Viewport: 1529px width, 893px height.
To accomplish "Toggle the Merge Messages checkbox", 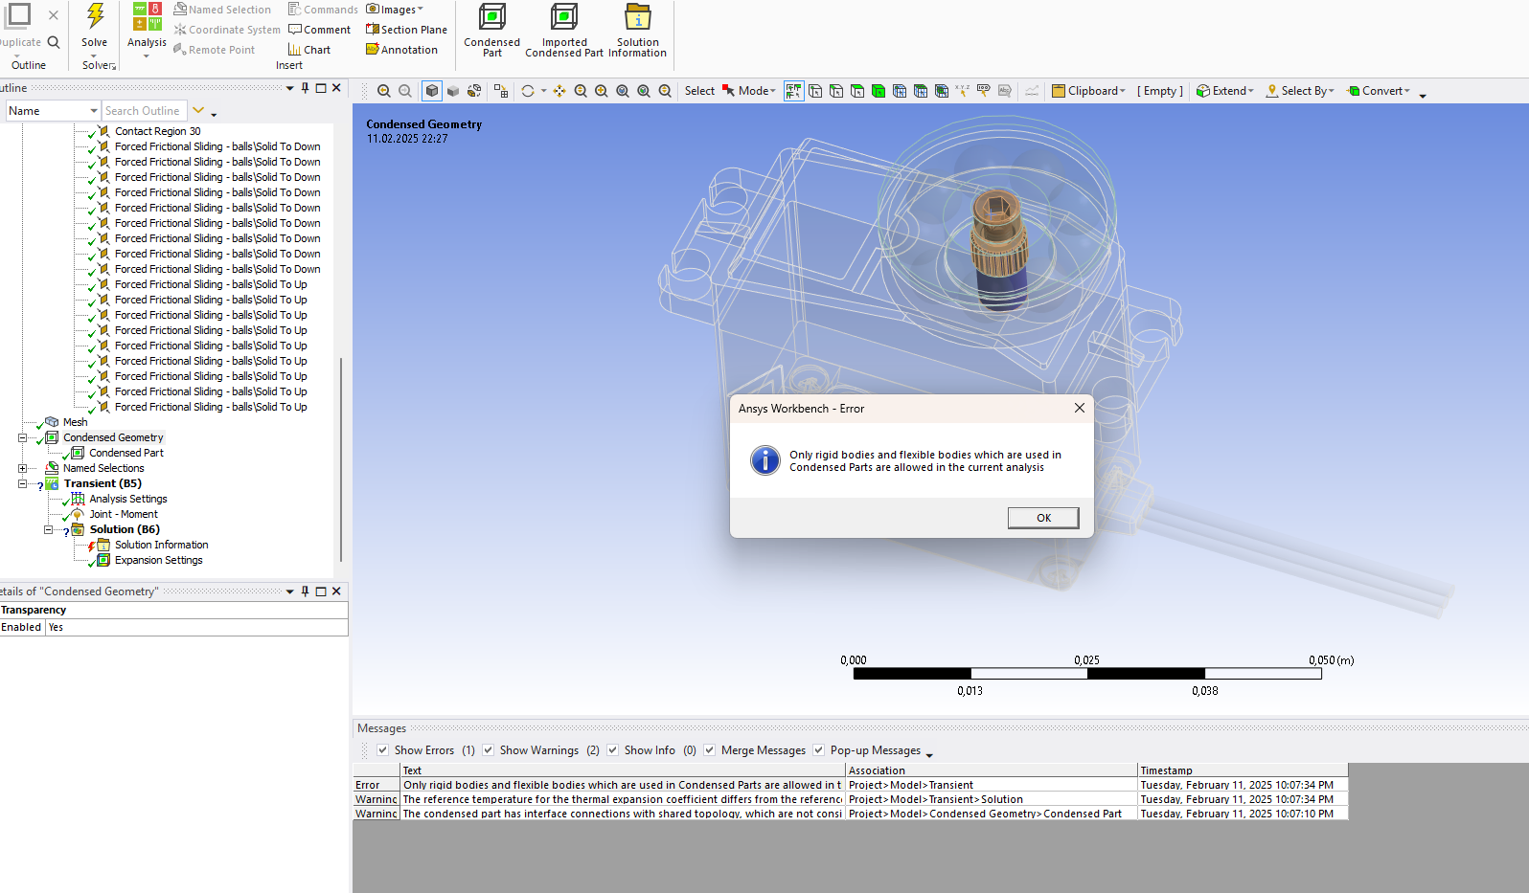I will [710, 750].
